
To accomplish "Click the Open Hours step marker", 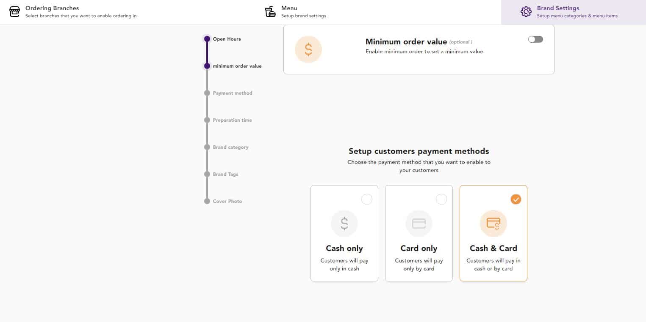I will pos(207,39).
